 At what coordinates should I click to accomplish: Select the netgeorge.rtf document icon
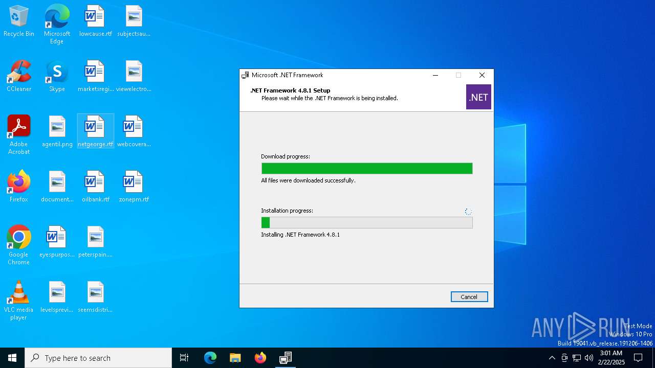[x=95, y=132]
